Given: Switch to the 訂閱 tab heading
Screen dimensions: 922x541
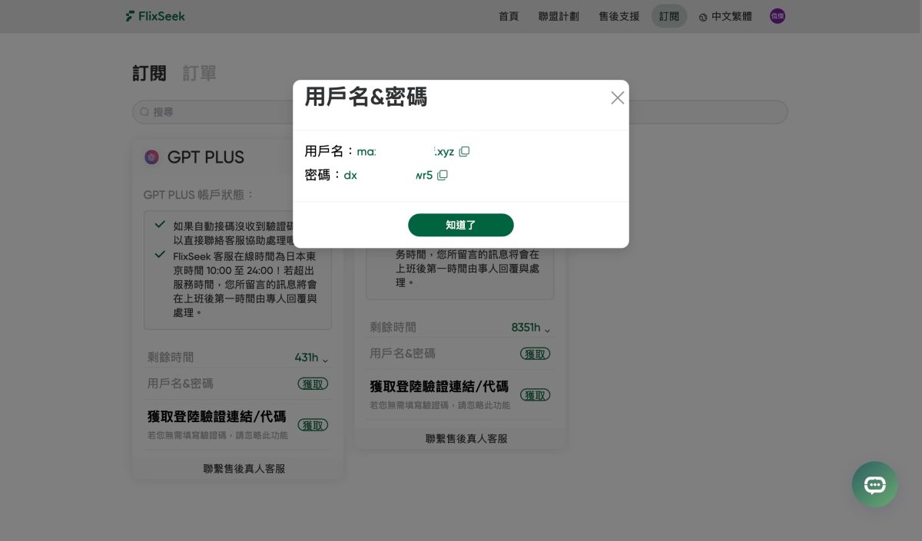Looking at the screenshot, I should point(149,73).
